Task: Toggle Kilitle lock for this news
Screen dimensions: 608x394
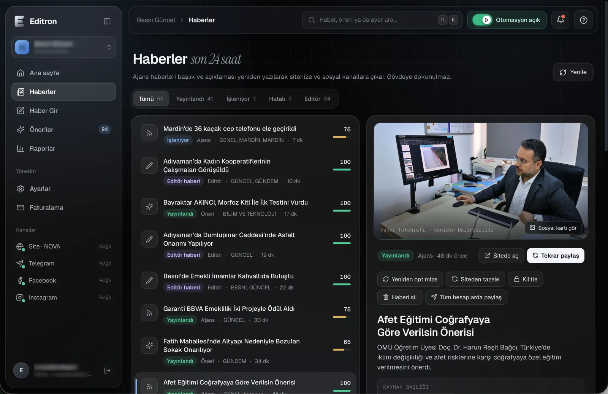Action: (x=526, y=279)
